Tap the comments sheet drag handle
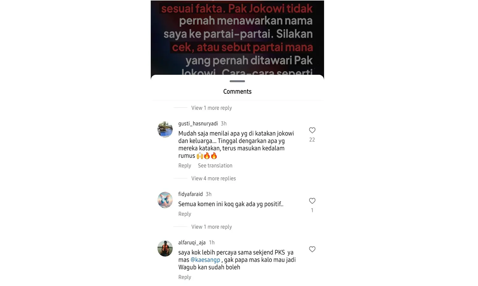 237,81
